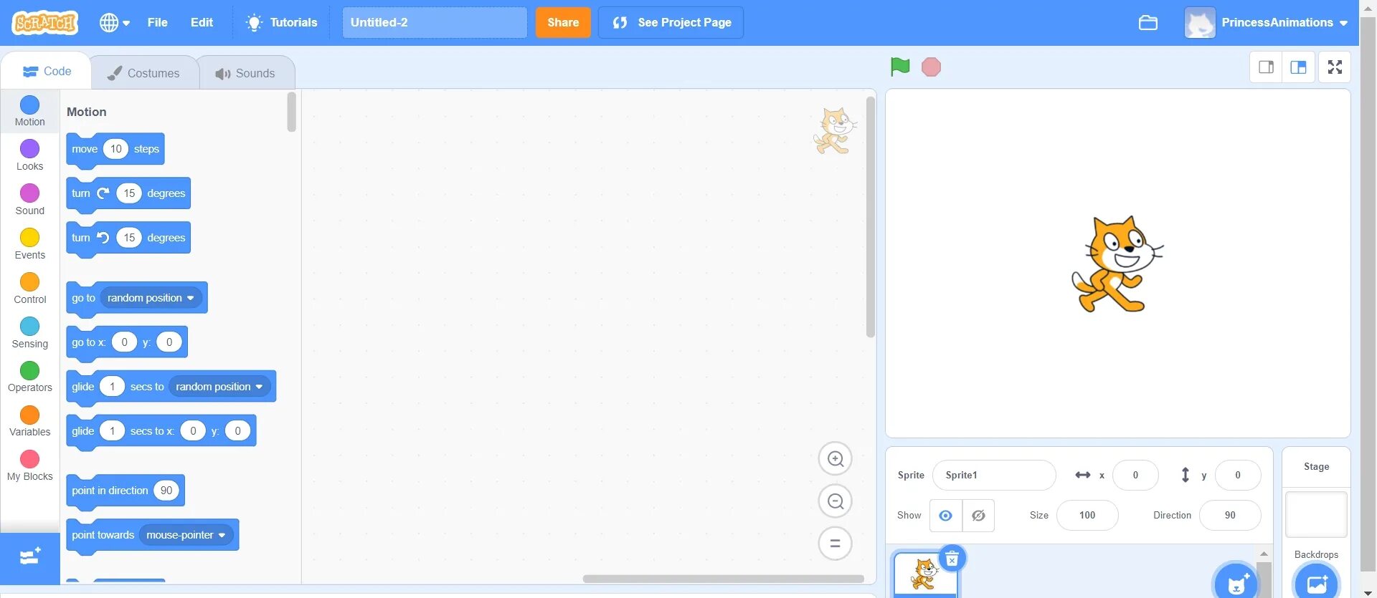Open the Choose a Backdrop button
Screen dimensions: 1377x598
1317,582
